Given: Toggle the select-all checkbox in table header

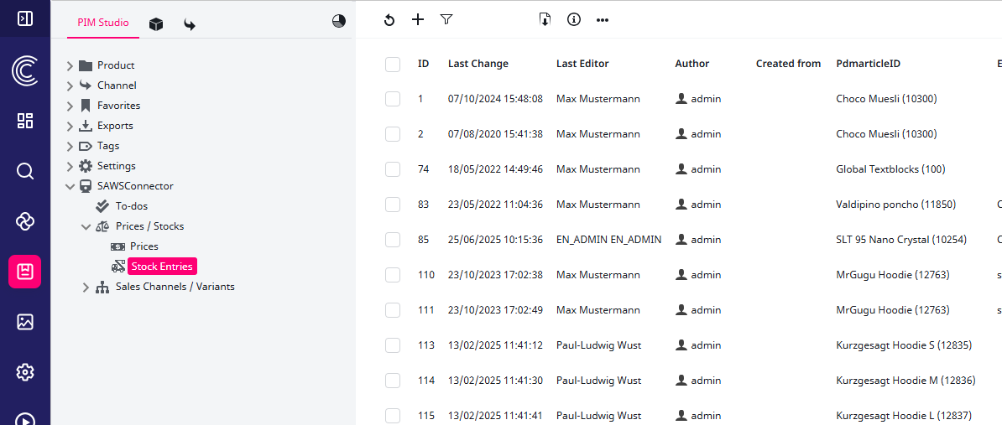Looking at the screenshot, I should click(x=393, y=64).
